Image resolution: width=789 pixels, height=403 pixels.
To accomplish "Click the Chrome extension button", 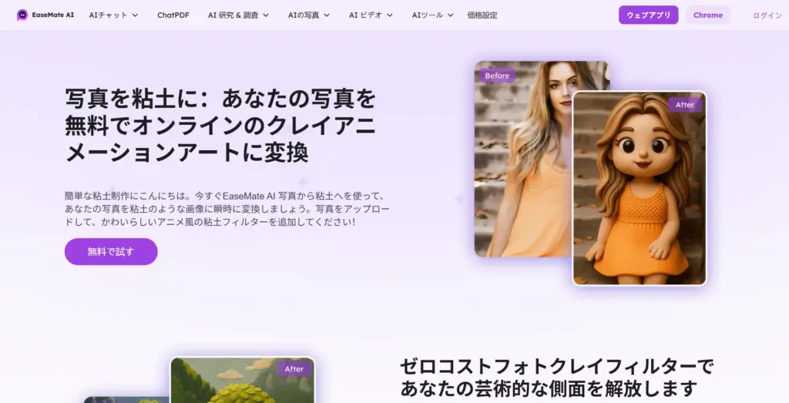I will (708, 15).
